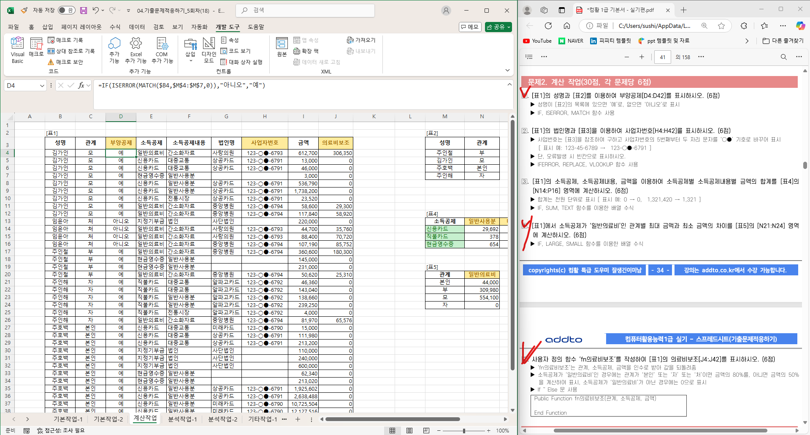Click the zoom slider in Excel status bar
This screenshot has height=435, width=810.
point(464,431)
